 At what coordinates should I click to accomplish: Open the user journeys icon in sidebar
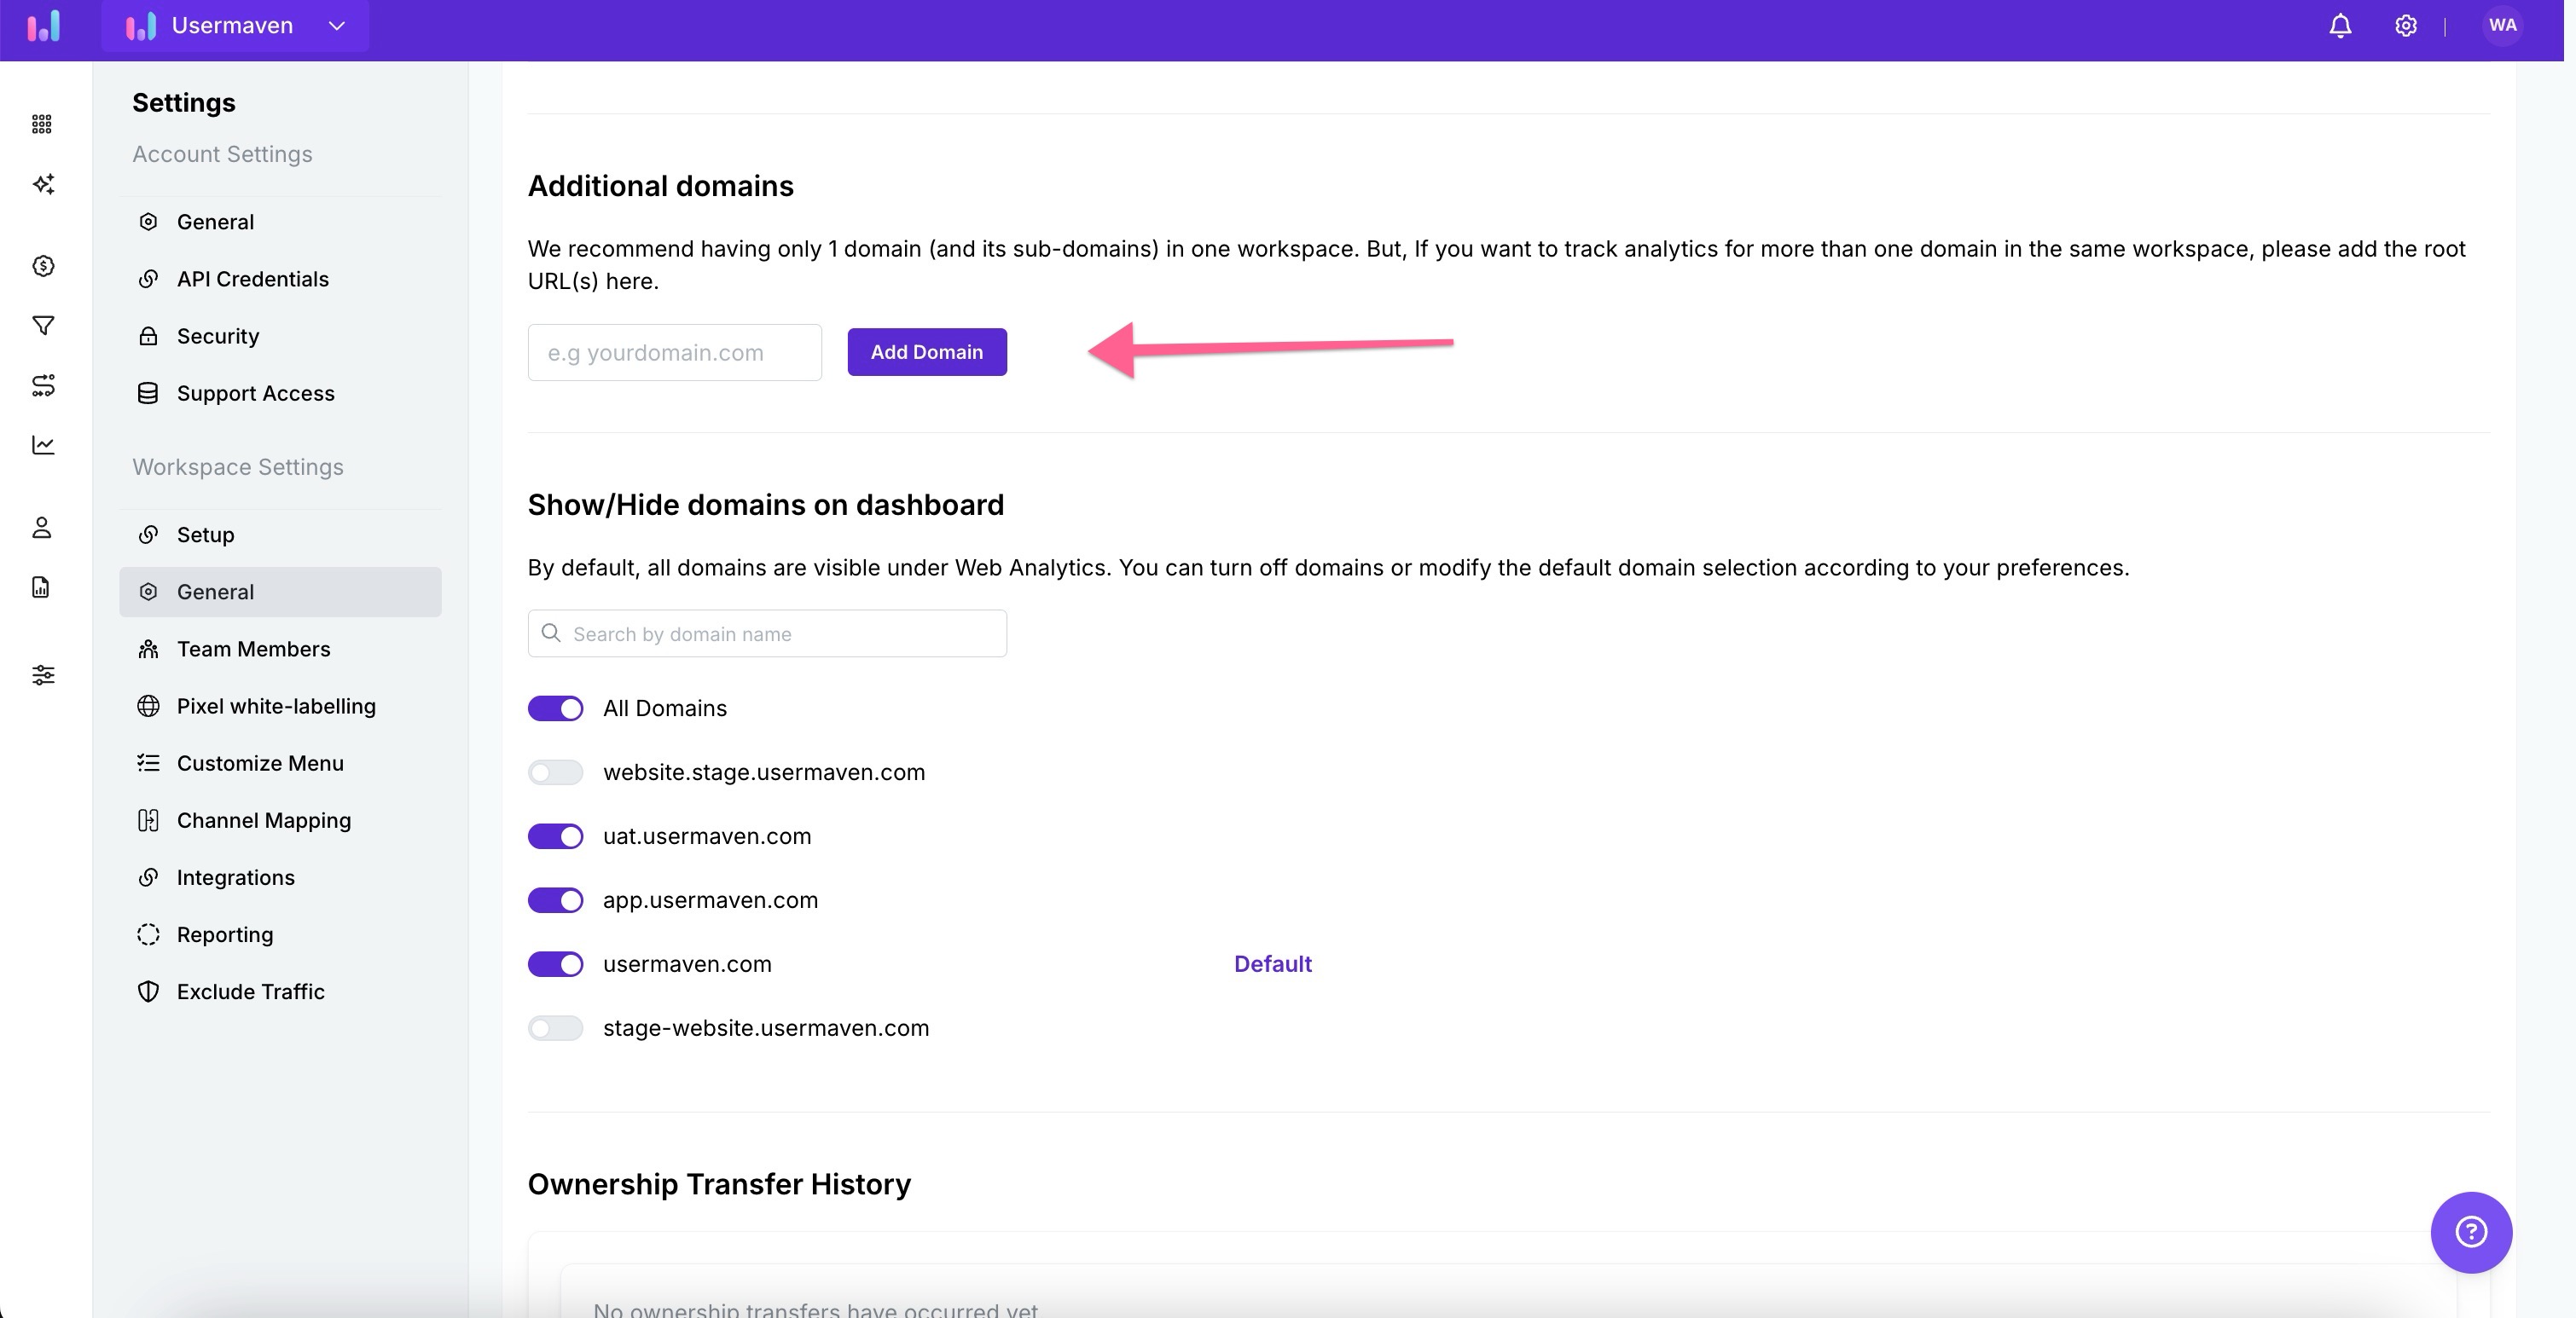43,387
